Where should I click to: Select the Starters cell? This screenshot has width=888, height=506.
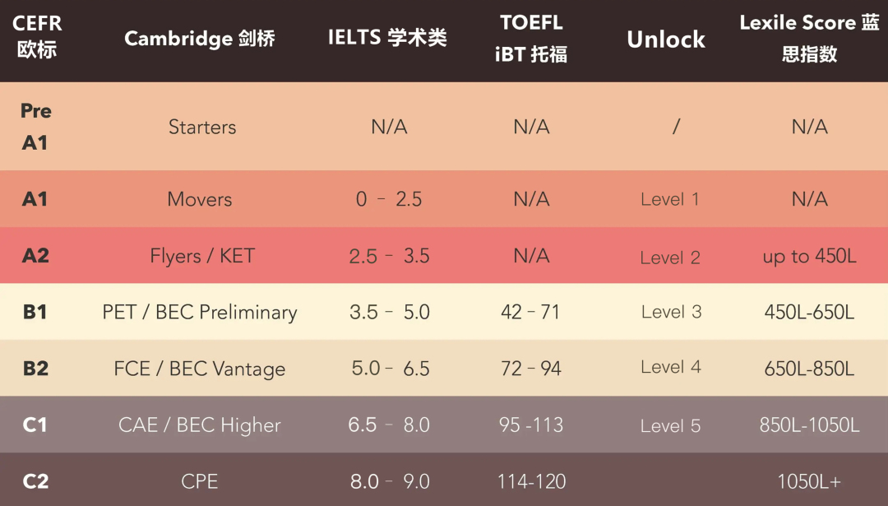(202, 127)
